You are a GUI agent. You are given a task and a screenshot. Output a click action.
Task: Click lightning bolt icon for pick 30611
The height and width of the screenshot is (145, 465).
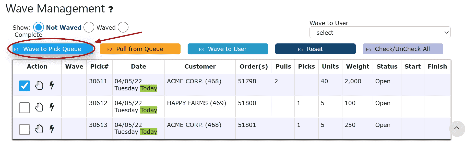[x=52, y=85]
